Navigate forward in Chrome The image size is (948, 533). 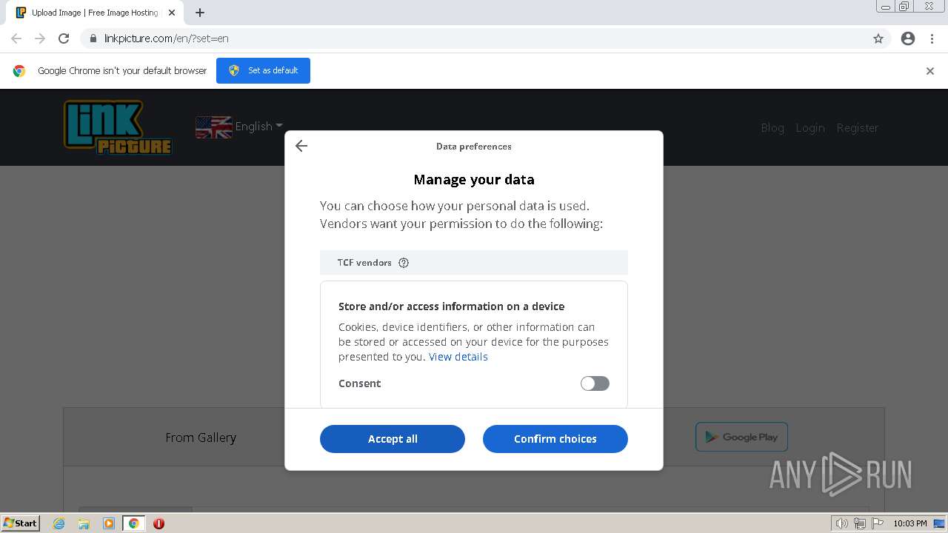[40, 38]
